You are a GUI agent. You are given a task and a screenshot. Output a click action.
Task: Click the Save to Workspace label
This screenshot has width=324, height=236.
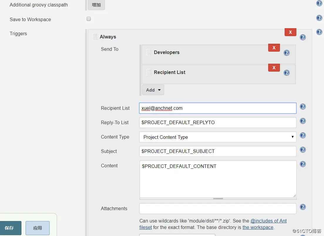click(x=30, y=19)
